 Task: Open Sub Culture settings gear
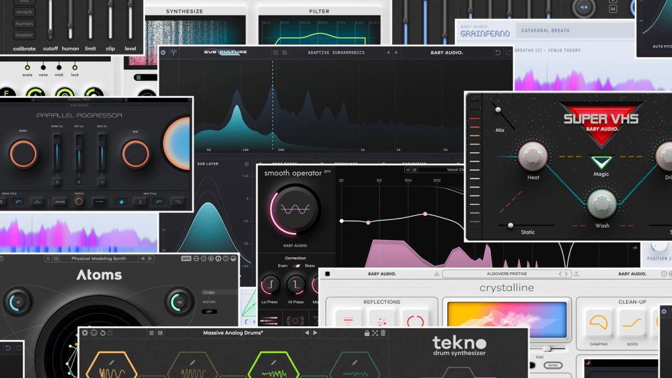163,52
